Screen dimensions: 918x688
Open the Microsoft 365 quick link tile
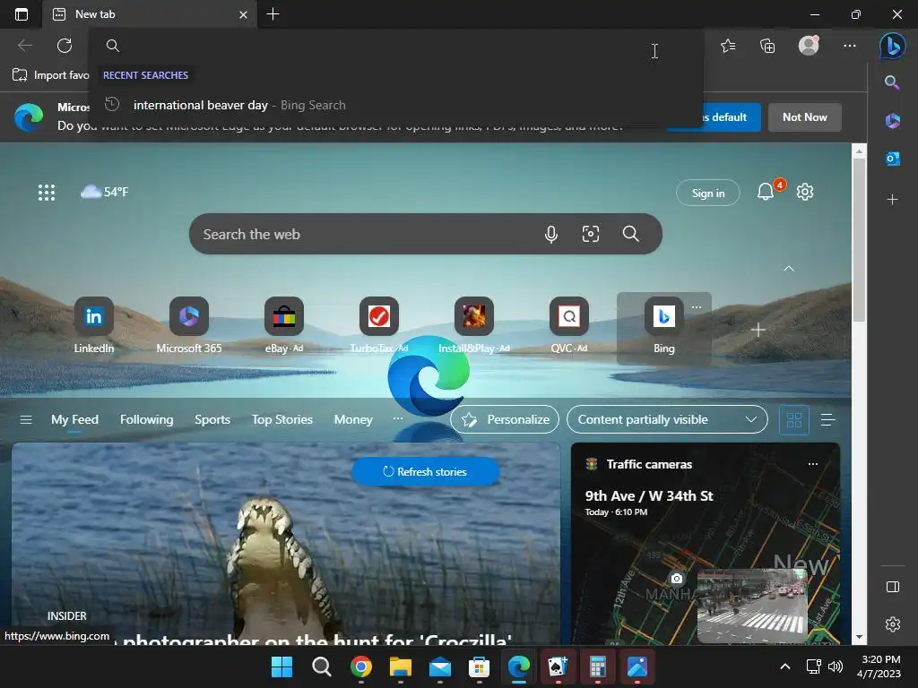click(x=188, y=326)
